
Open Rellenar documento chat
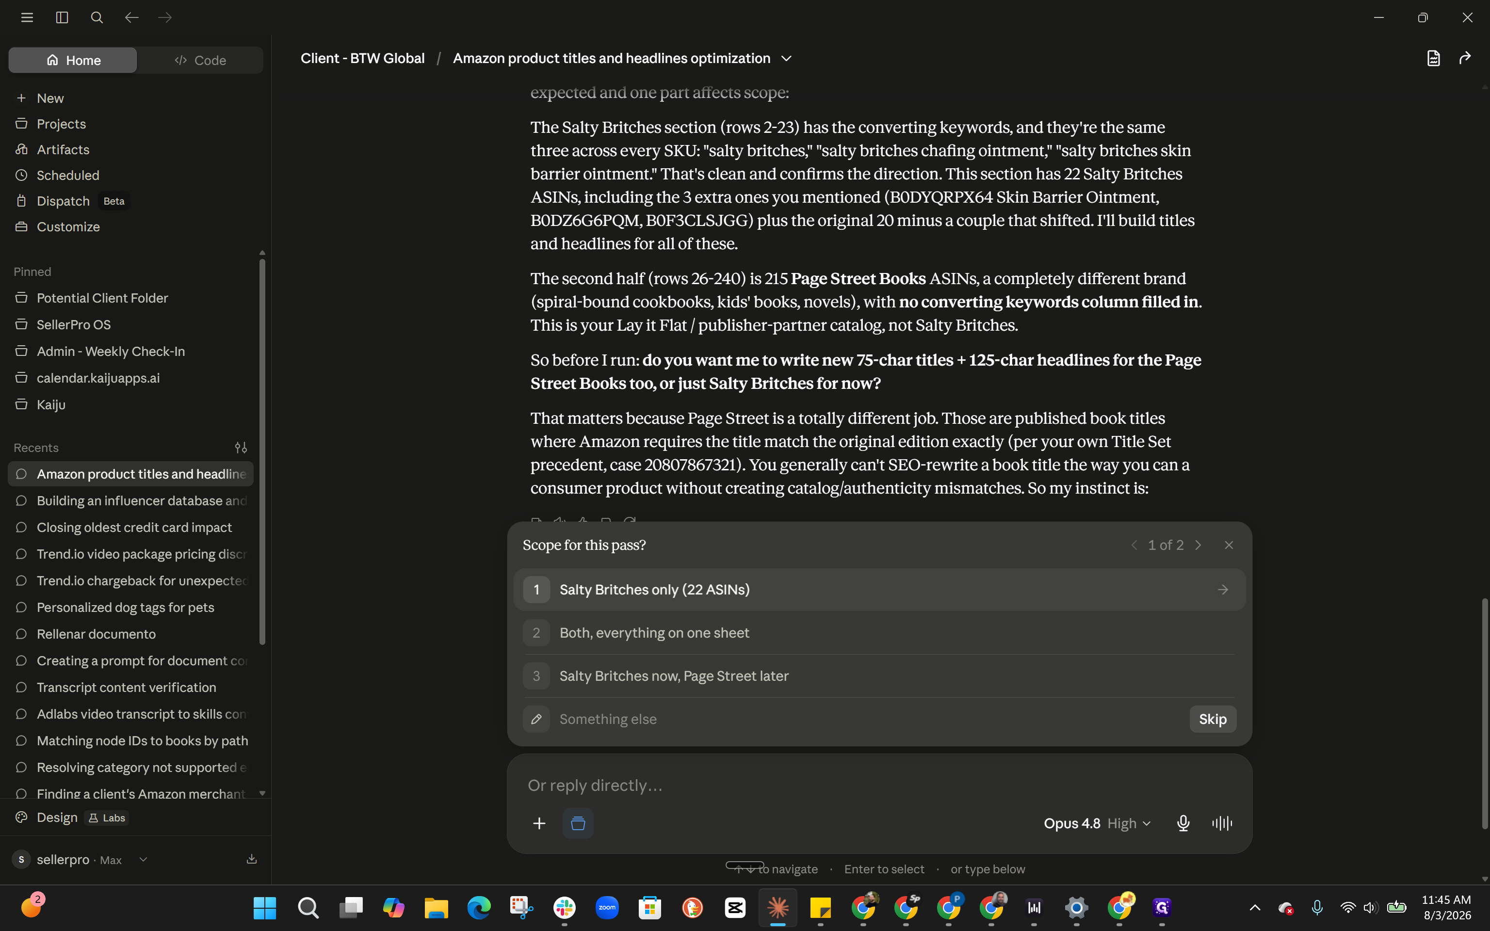click(x=130, y=634)
